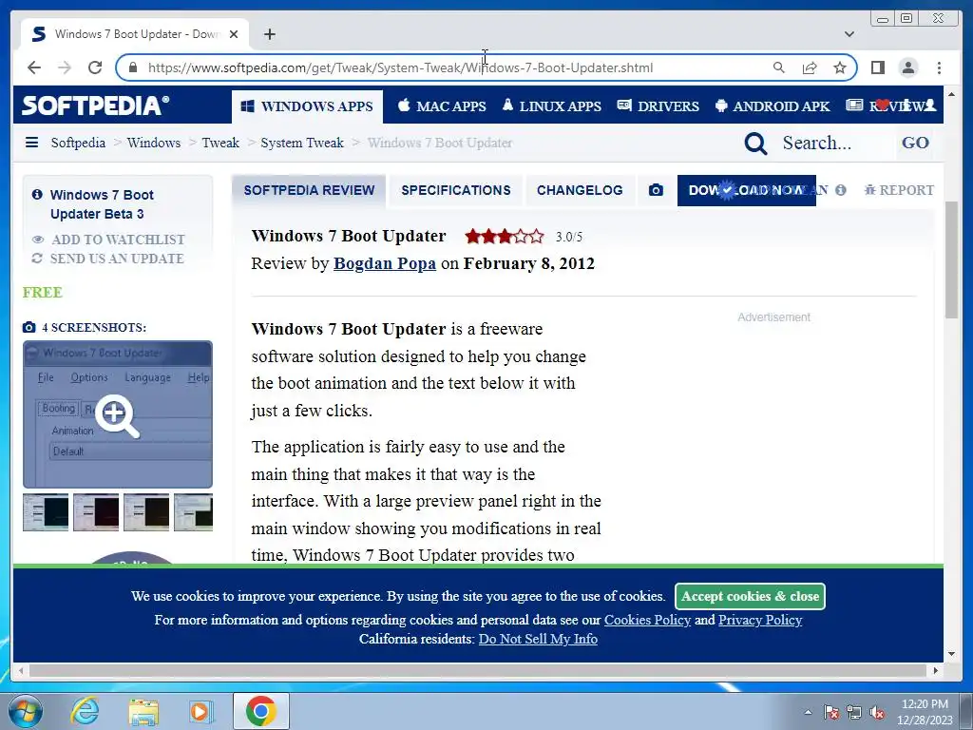This screenshot has height=730, width=973.
Task: Click the network tray icon
Action: [x=854, y=712]
